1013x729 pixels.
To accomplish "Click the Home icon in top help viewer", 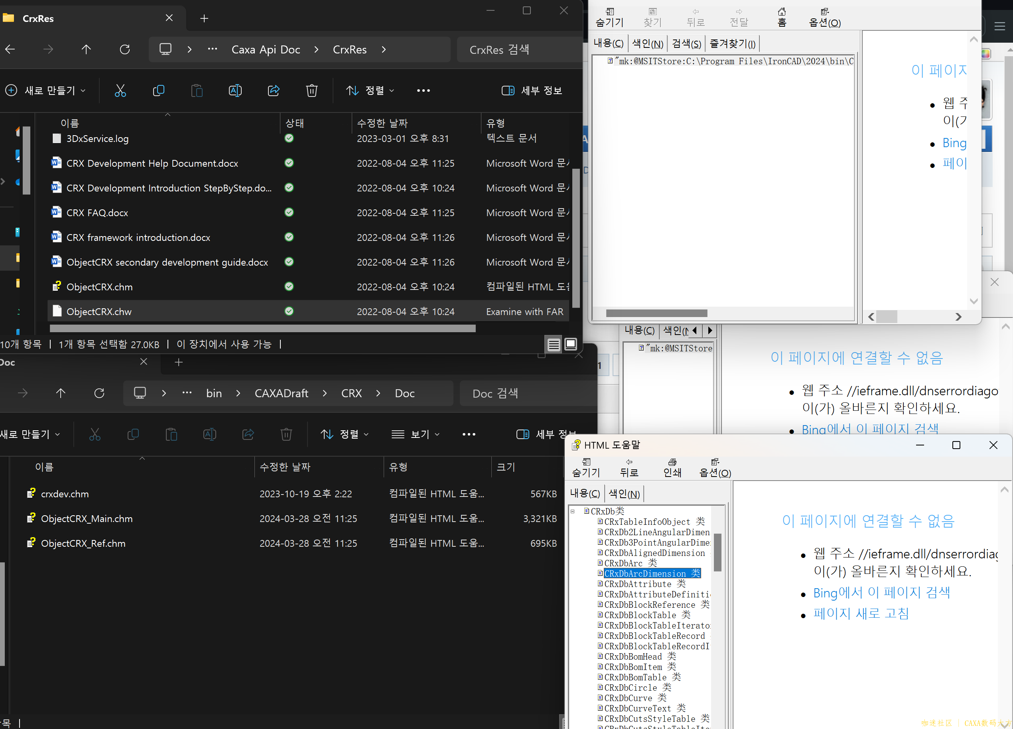I will [x=782, y=16].
